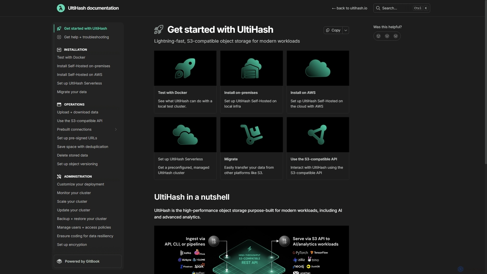Click Test with Docker card title
Image resolution: width=487 pixels, height=274 pixels.
tap(172, 92)
